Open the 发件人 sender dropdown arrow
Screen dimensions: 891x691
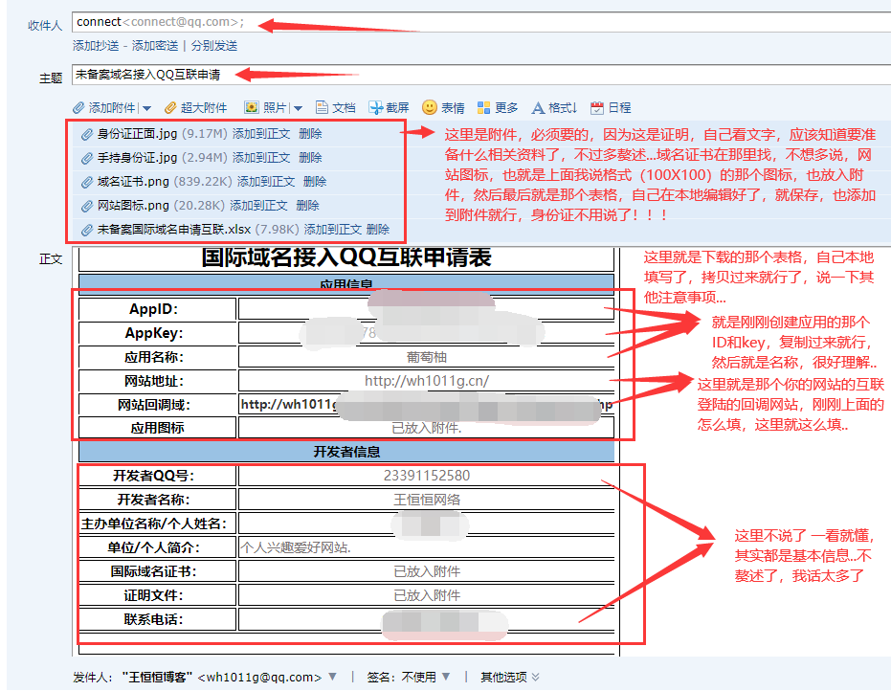(x=332, y=677)
